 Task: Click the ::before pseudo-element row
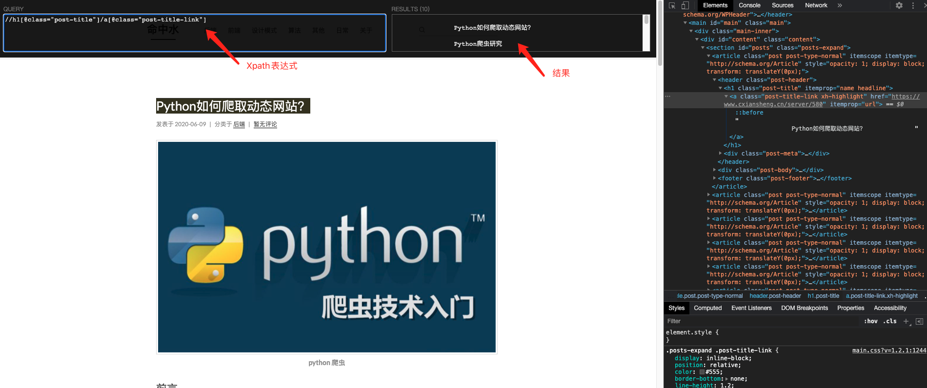pyautogui.click(x=749, y=113)
